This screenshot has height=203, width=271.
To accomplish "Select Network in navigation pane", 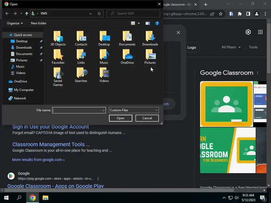I will (20, 98).
